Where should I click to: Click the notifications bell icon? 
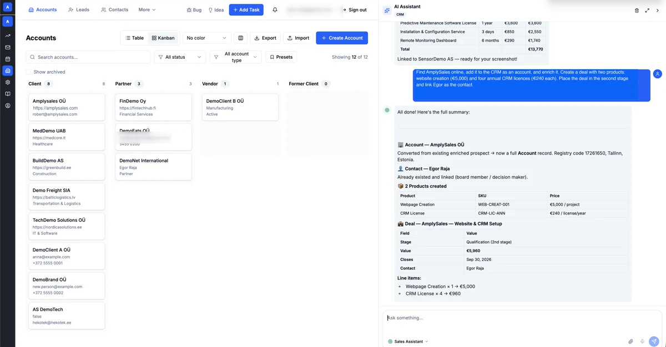275,9
